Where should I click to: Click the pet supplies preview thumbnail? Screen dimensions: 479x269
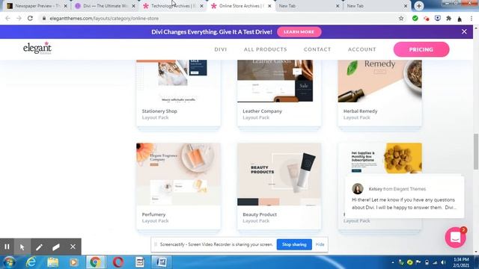(x=380, y=158)
